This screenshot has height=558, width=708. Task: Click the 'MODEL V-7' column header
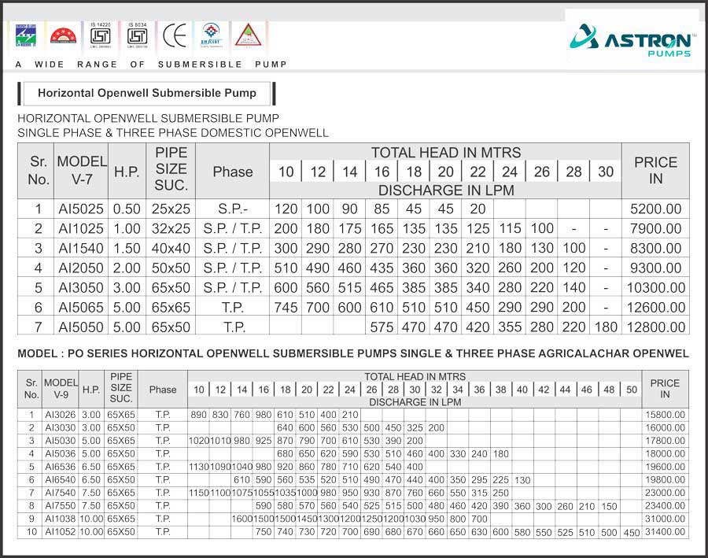[81, 170]
